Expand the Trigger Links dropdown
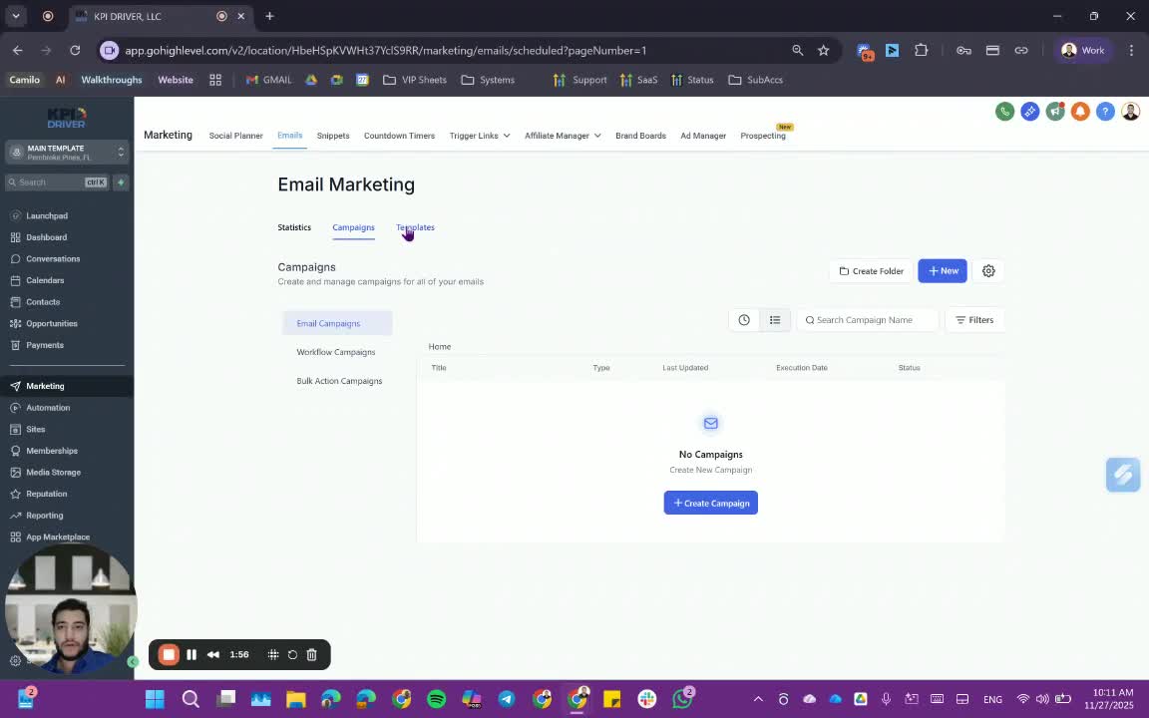The image size is (1149, 718). pyautogui.click(x=479, y=136)
